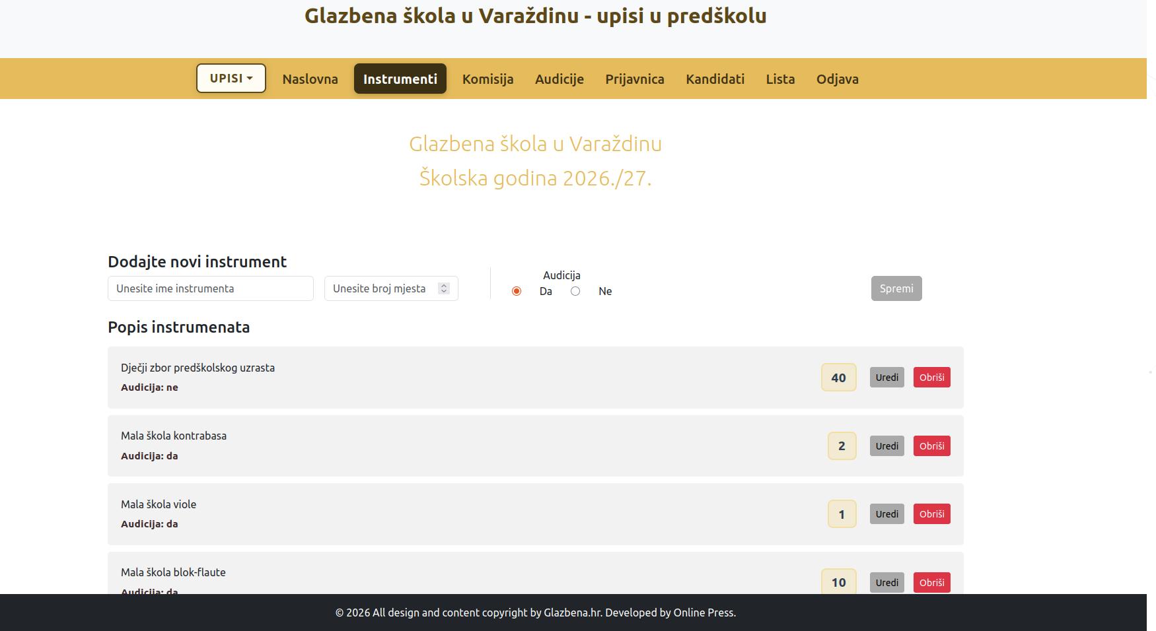The width and height of the screenshot is (1156, 631).
Task: Click the text "Mala škola viole"
Action: [x=159, y=504]
